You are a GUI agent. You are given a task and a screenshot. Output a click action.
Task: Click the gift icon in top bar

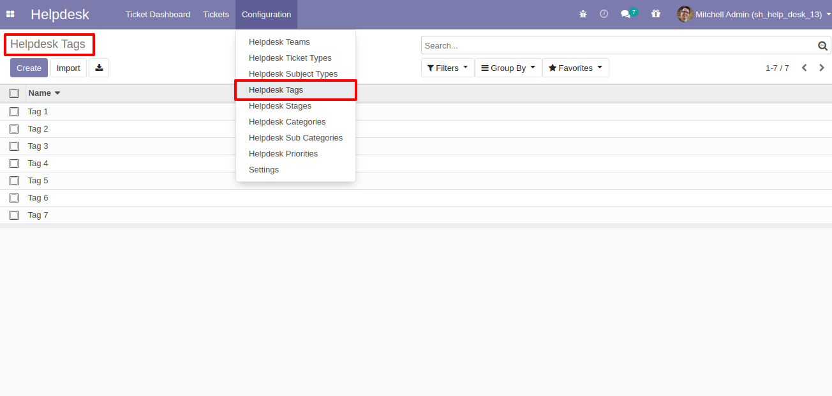pos(656,14)
